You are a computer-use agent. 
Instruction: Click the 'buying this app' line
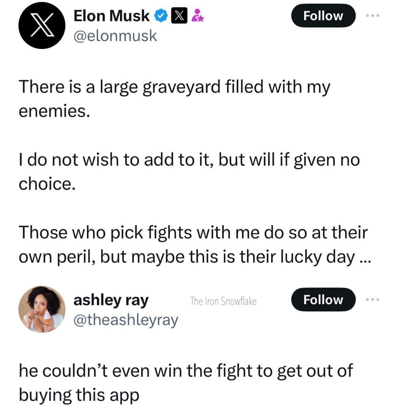click(79, 394)
